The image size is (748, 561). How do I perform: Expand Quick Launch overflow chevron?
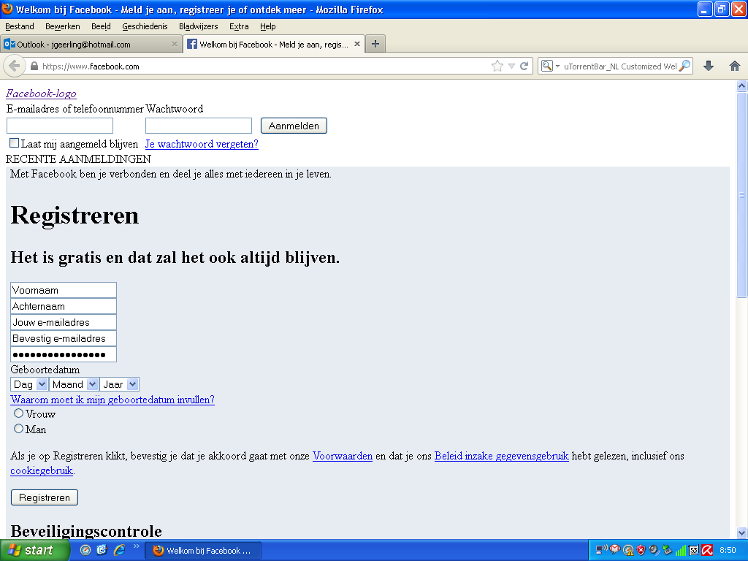click(136, 546)
